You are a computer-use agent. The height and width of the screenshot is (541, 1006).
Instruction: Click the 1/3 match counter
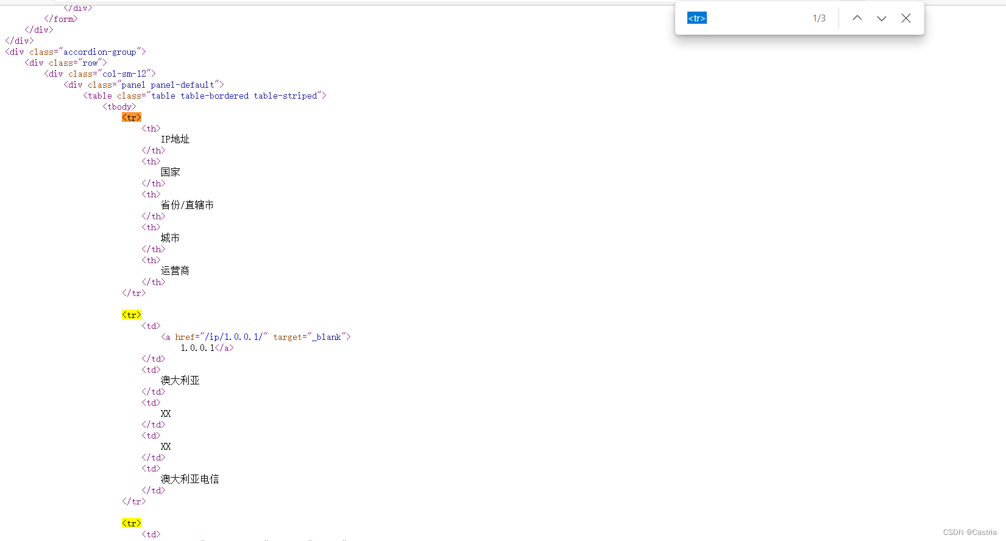tap(819, 18)
